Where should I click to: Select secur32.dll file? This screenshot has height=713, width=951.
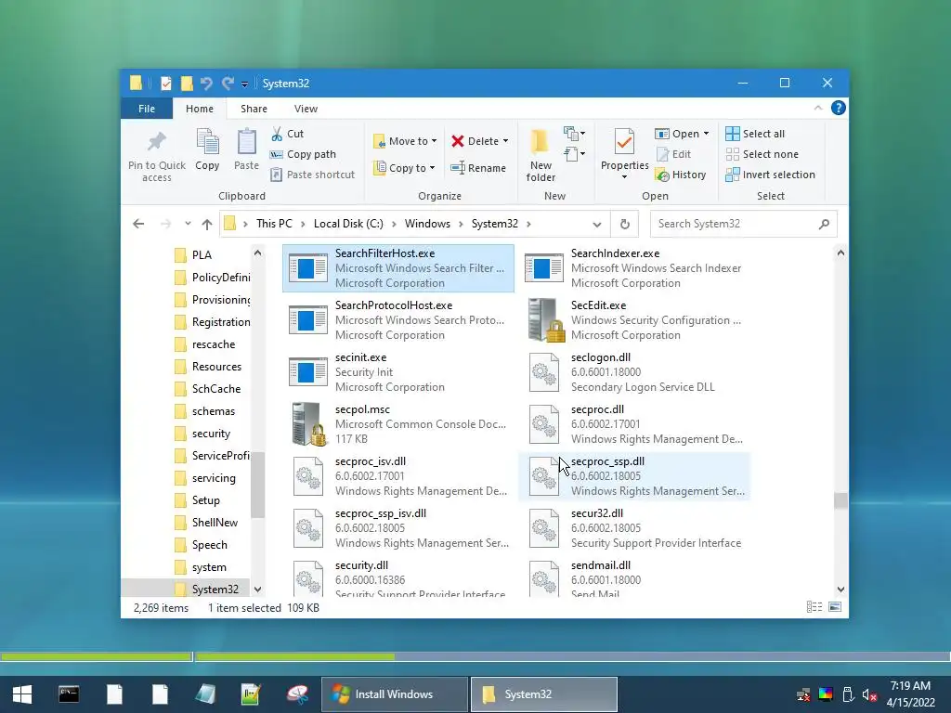tap(635, 528)
